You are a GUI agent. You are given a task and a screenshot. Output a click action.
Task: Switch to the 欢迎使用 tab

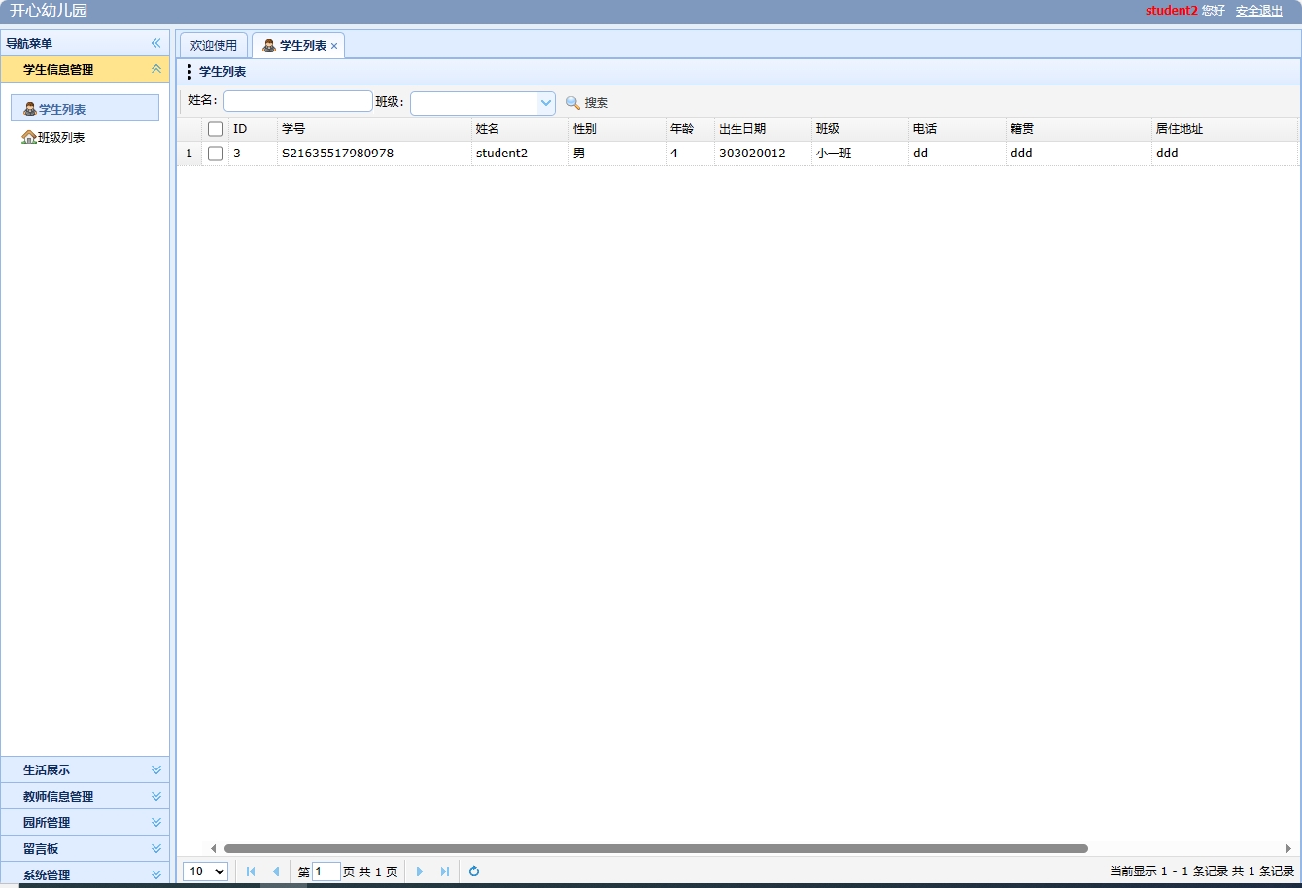coord(214,46)
